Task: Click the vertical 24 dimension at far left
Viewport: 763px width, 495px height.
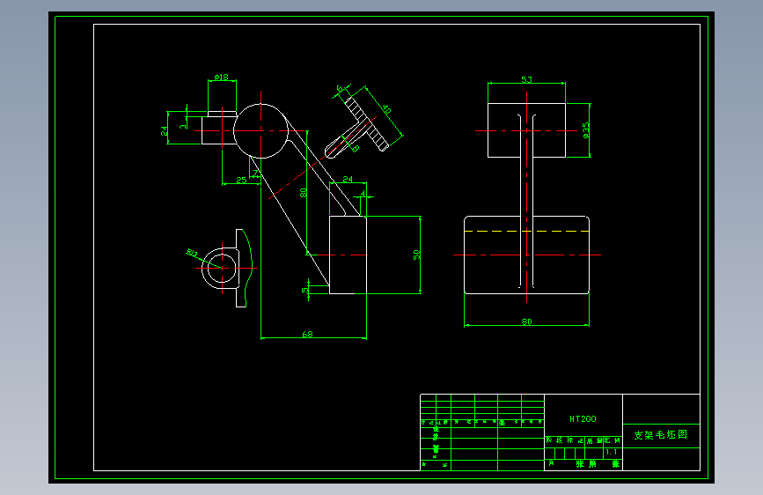Action: [x=164, y=131]
